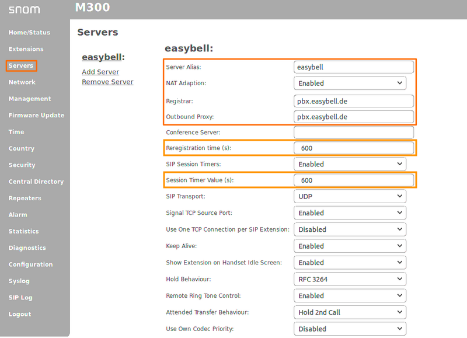Screen dimensions: 467x338
Task: Open the Extensions page
Action: [x=26, y=49]
